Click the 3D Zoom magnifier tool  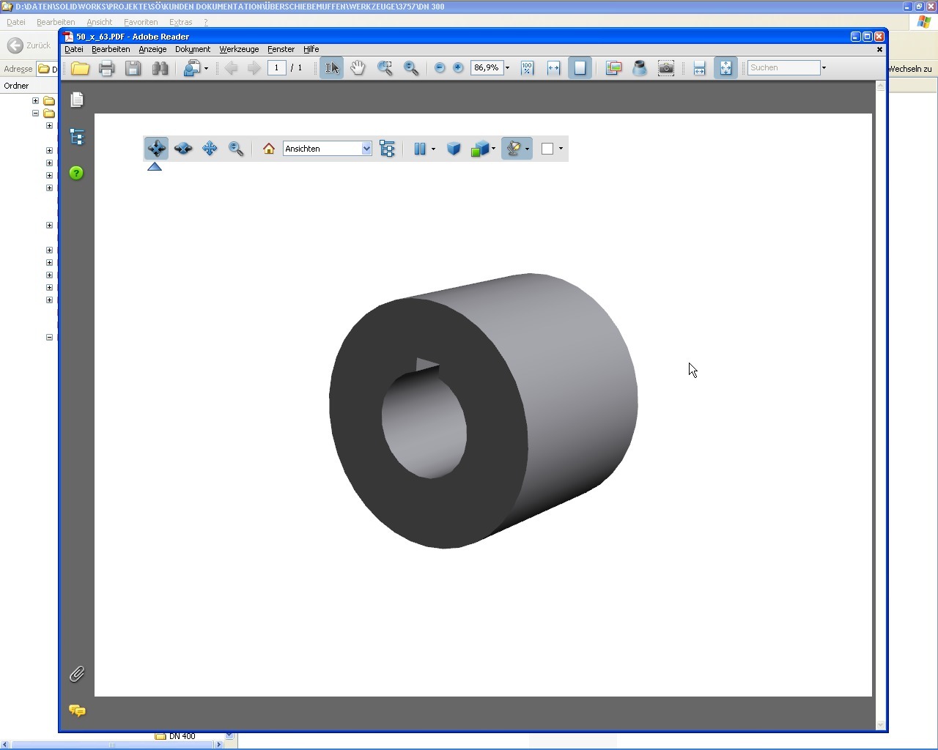(236, 149)
